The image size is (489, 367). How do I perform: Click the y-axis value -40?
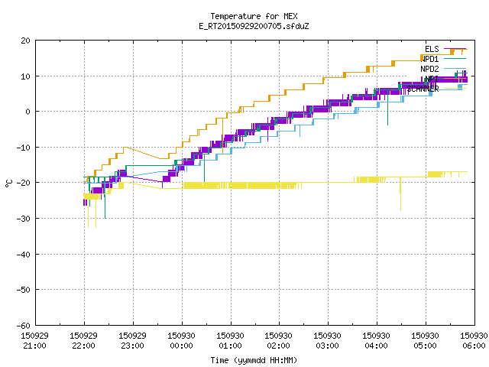24,255
